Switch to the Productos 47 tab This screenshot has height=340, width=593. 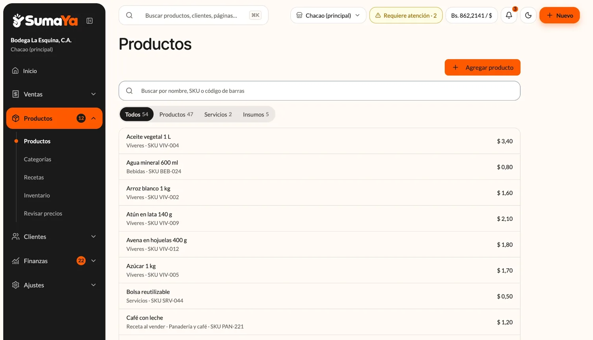(176, 114)
